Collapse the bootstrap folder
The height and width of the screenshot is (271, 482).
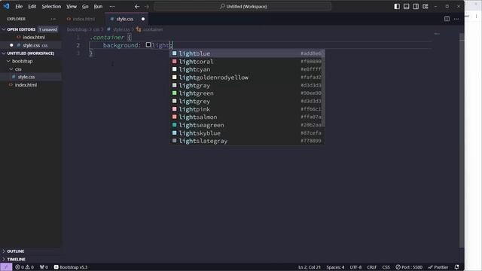31,61
